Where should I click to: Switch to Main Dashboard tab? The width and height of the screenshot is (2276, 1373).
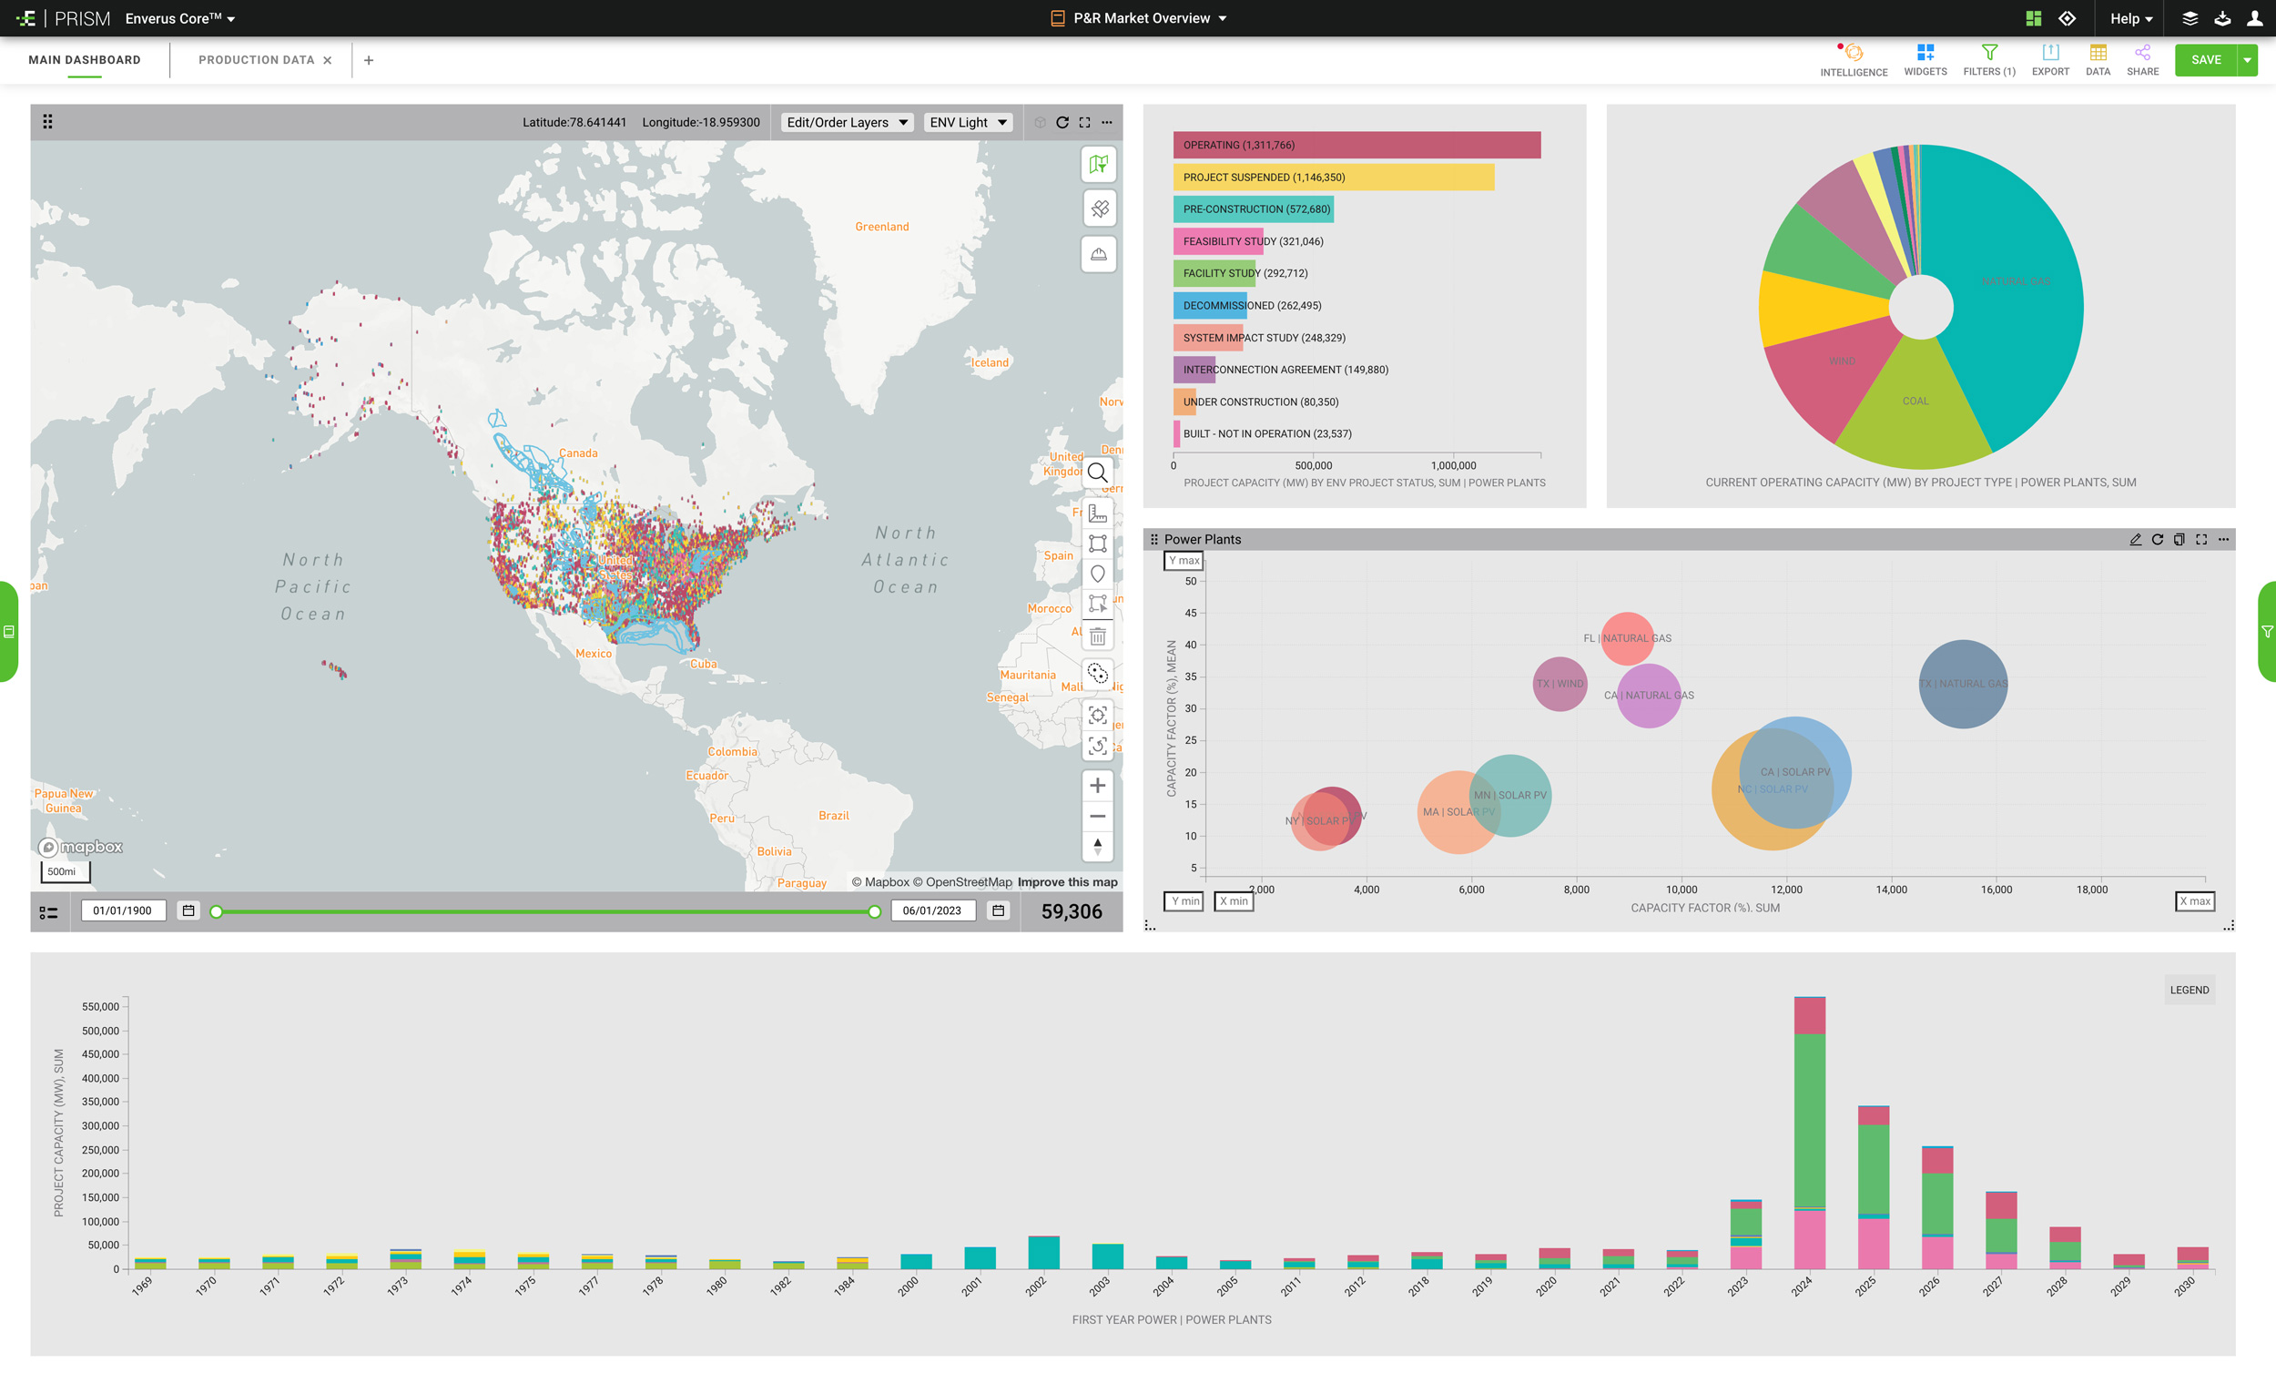pos(84,60)
